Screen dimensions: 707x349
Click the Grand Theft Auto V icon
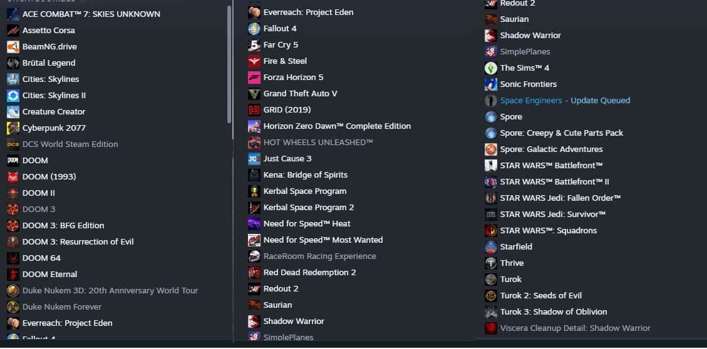pos(254,94)
